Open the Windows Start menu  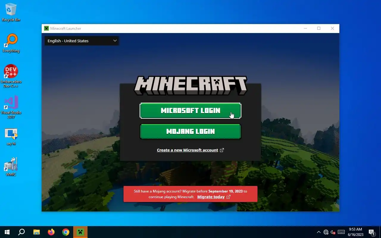[7, 232]
